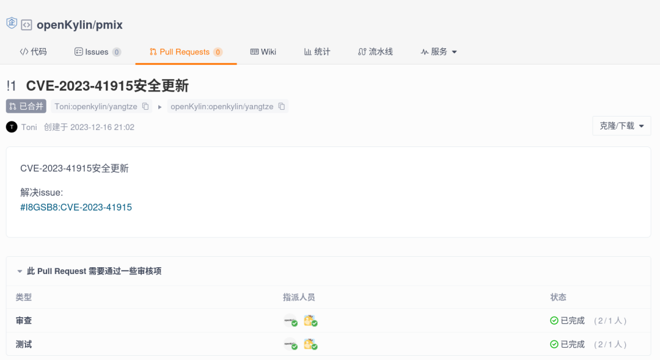Viewport: 660px width, 360px height.
Task: Click the code repository icon before openKylin/pmix
Action: click(26, 25)
